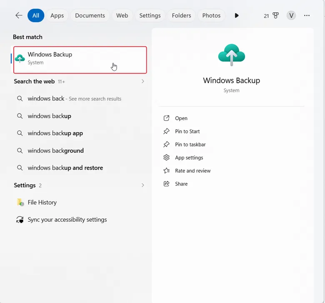Viewport: 325px width, 303px height.
Task: Switch to the Apps filter tab
Action: pyautogui.click(x=57, y=15)
